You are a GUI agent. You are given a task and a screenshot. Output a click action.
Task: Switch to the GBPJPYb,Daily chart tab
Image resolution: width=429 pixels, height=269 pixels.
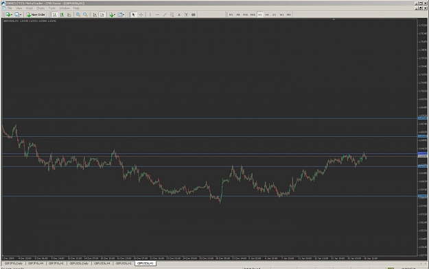coord(14,264)
